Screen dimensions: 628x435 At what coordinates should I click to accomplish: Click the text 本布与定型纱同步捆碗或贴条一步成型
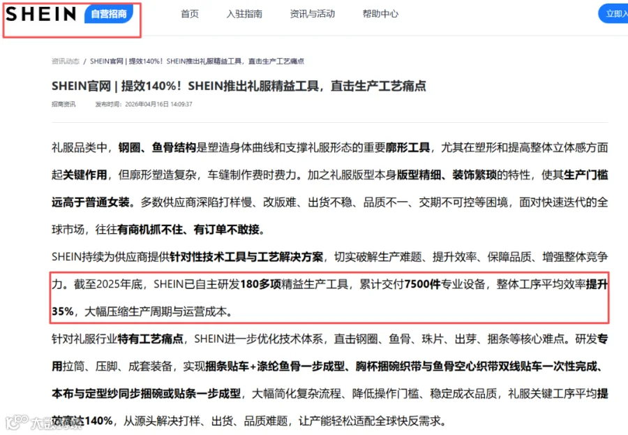pyautogui.click(x=147, y=394)
